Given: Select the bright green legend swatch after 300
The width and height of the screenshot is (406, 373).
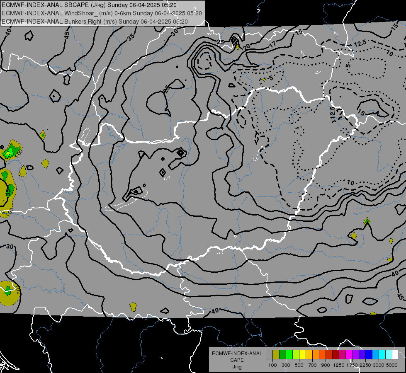Looking at the screenshot, I should (289, 355).
